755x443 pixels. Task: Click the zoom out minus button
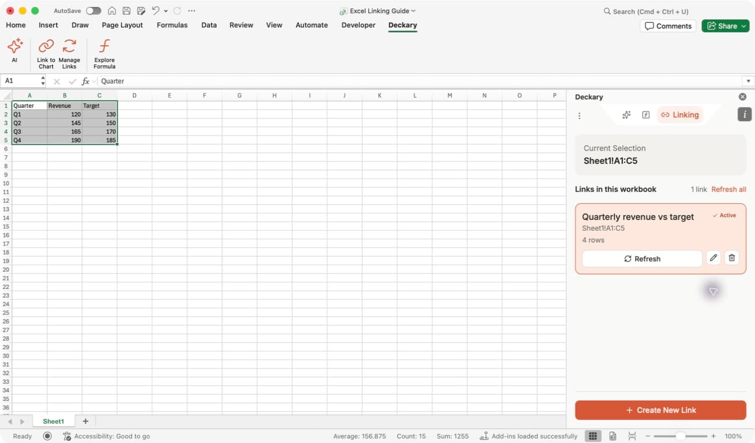[x=648, y=436]
